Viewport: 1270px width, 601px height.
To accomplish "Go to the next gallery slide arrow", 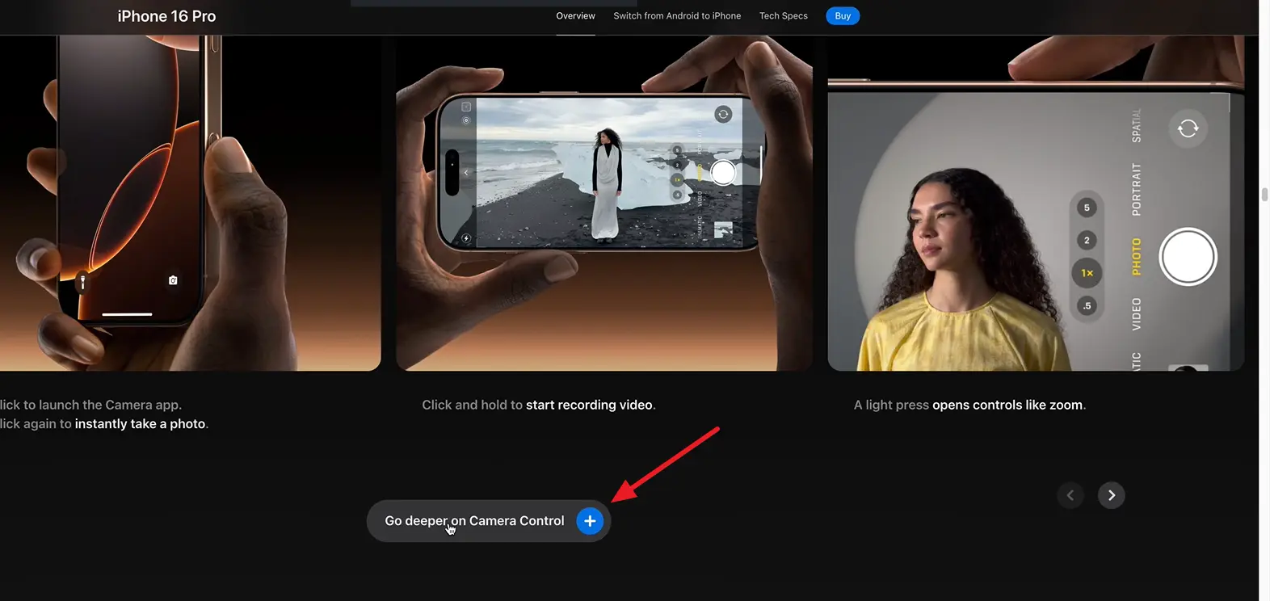I will 1111,495.
